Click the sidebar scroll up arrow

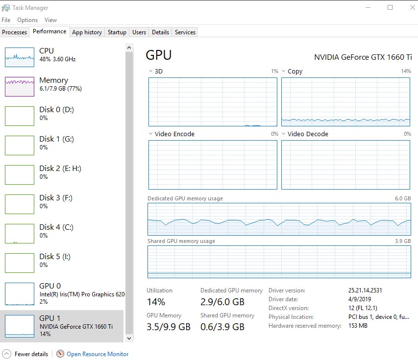129,48
